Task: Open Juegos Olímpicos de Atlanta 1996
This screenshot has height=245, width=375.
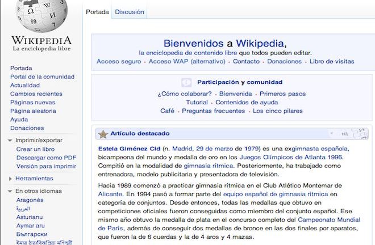Action: pyautogui.click(x=291, y=157)
